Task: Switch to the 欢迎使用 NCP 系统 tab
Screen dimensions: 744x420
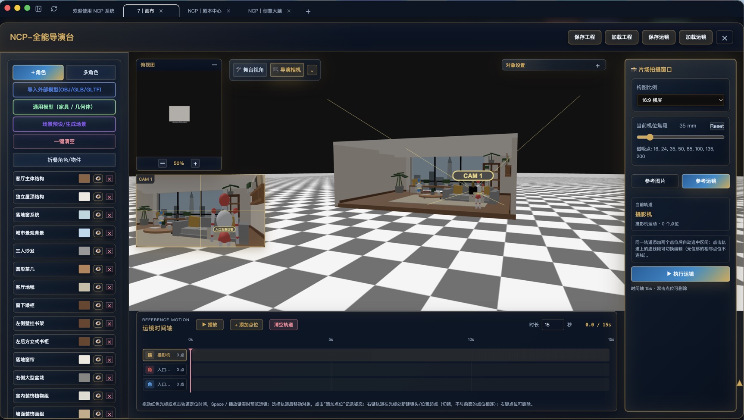Action: click(94, 11)
